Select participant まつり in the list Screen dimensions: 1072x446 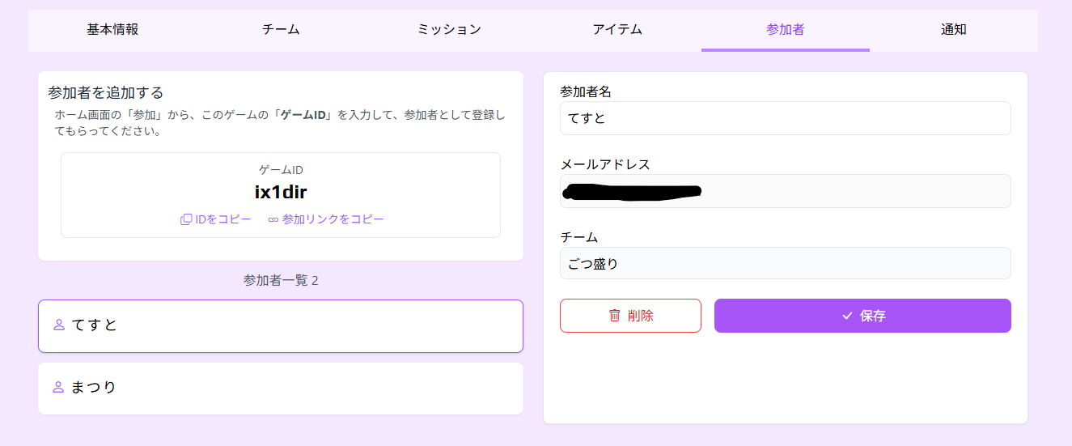[x=281, y=388]
